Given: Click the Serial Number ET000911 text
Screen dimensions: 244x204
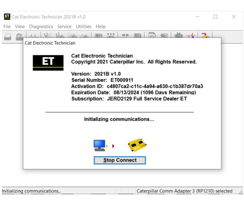Looking at the screenshot, I should click(102, 80).
